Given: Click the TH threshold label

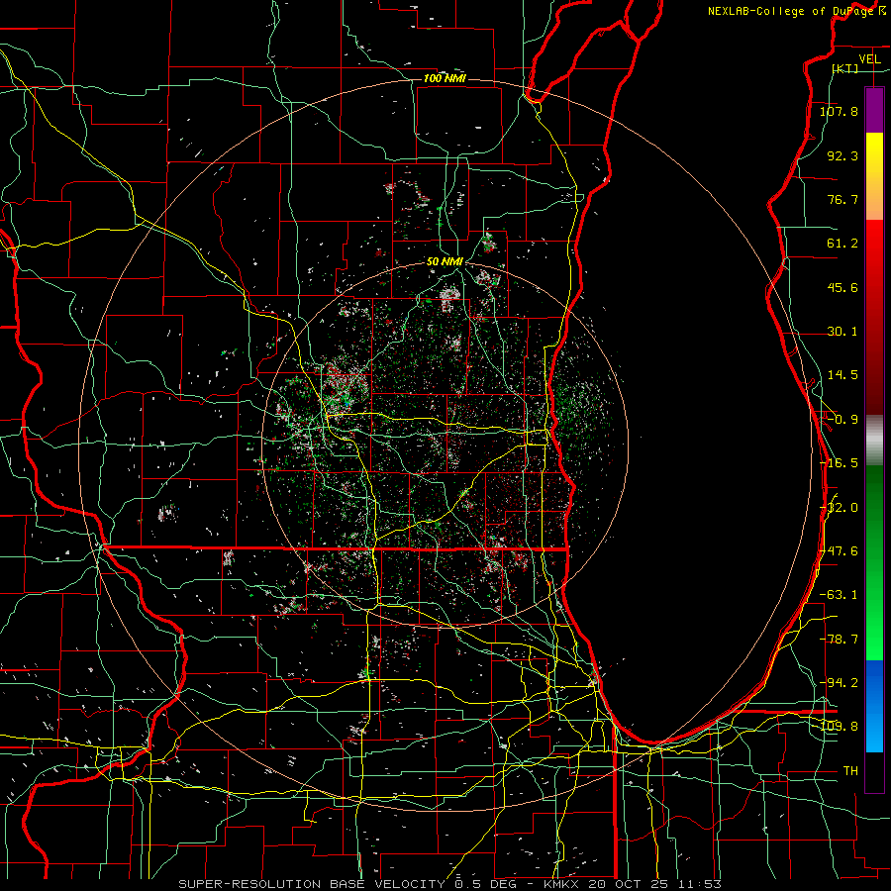Looking at the screenshot, I should (x=850, y=771).
